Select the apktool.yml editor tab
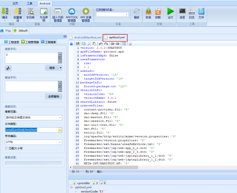The image size is (237, 193). [x=115, y=38]
